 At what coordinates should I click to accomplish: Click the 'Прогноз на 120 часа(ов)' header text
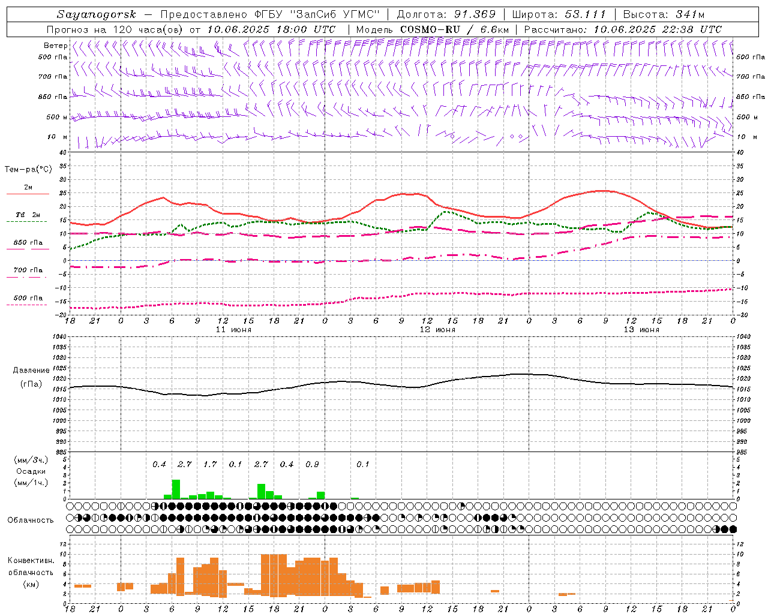pyautogui.click(x=116, y=29)
